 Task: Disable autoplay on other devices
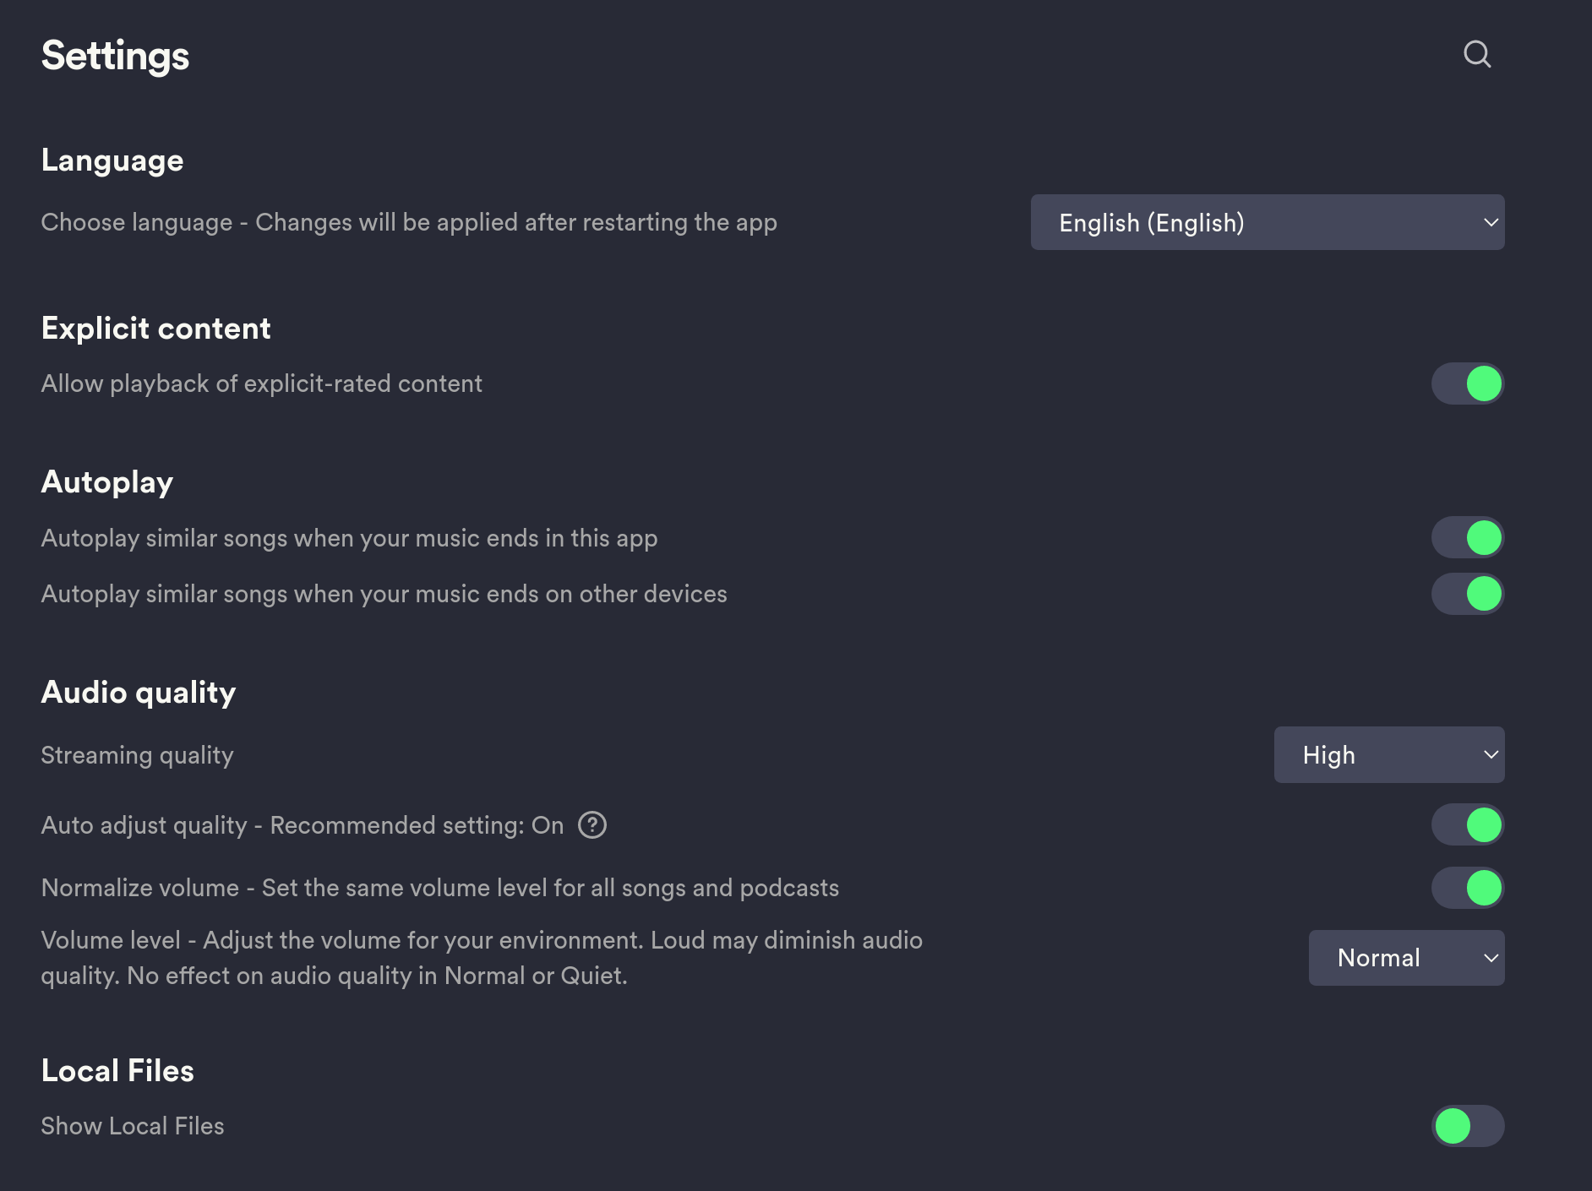click(1468, 594)
